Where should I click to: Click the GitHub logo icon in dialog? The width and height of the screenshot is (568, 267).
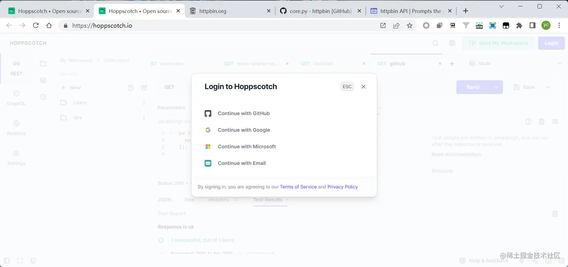click(208, 113)
